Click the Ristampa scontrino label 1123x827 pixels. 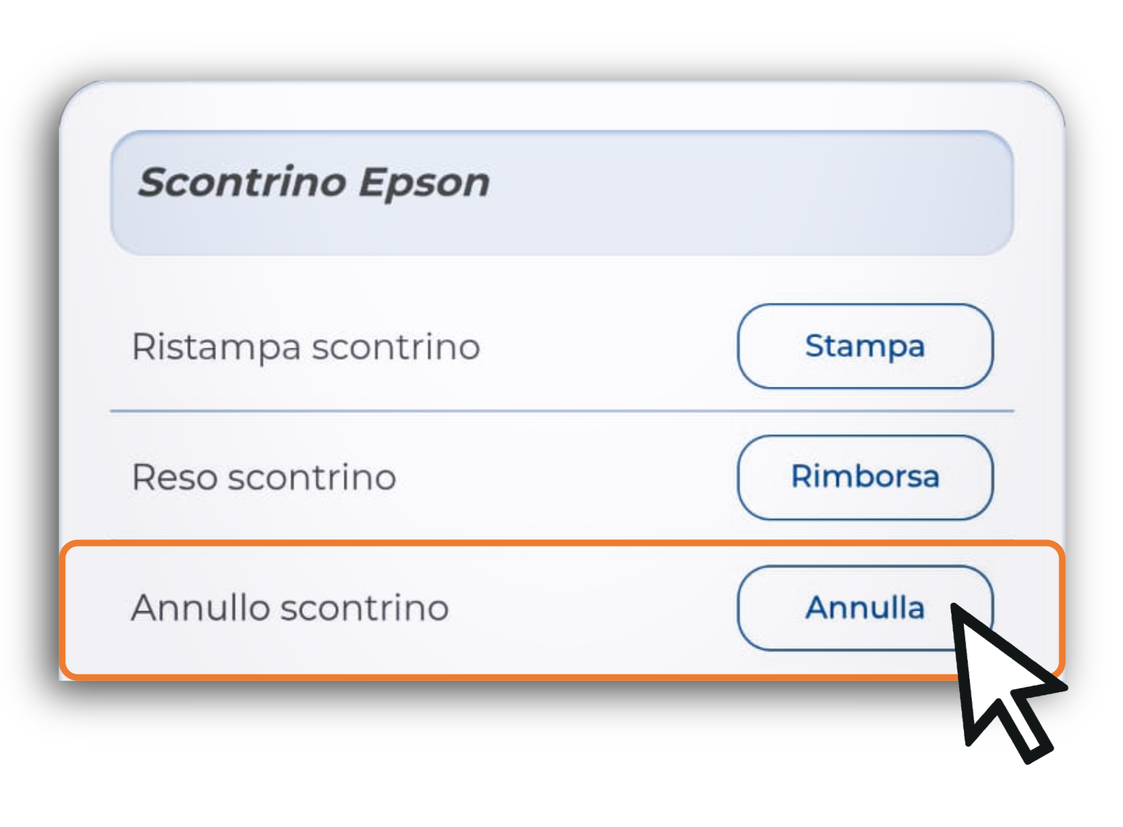point(306,346)
